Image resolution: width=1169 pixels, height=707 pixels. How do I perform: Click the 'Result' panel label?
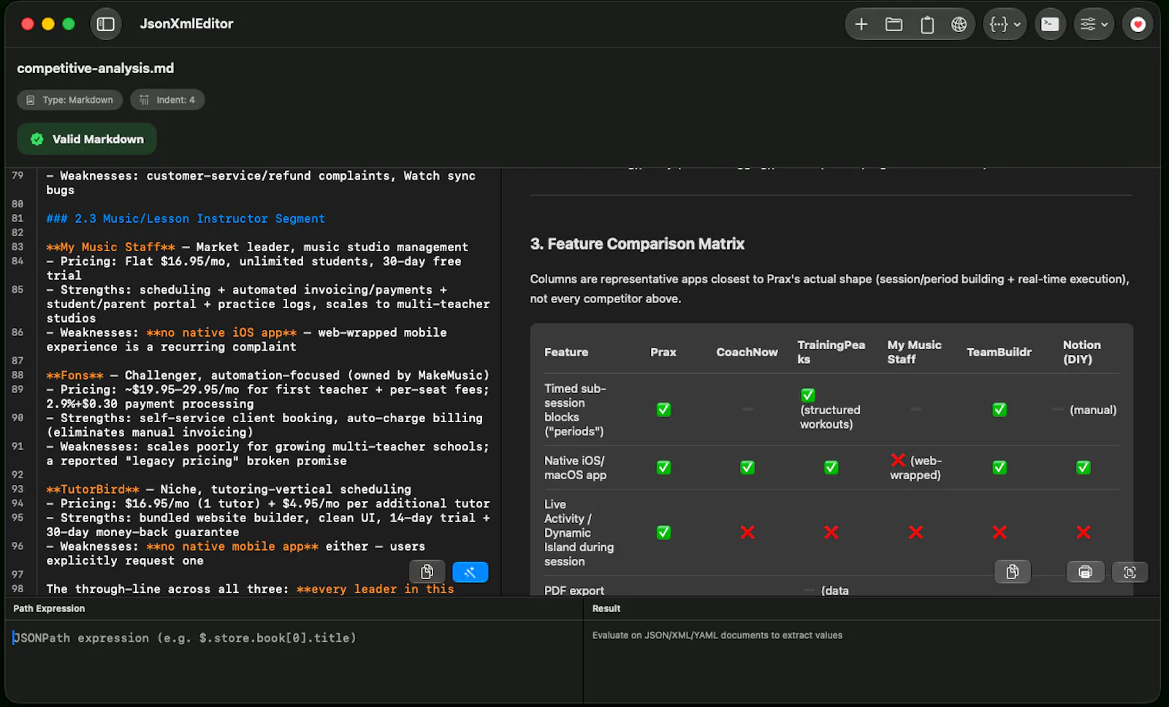[x=606, y=608]
